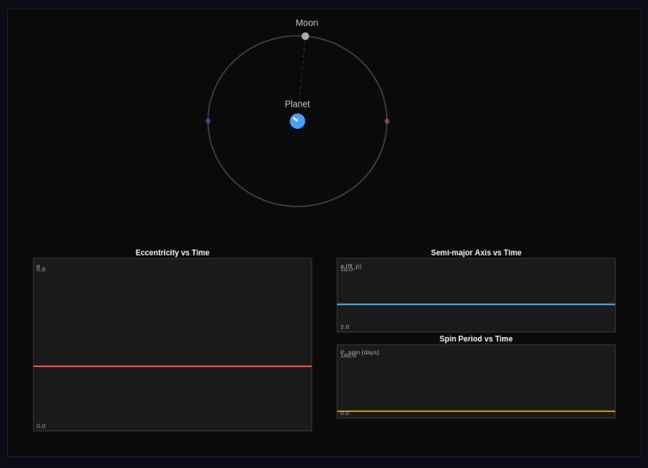Click the red marker on orbit's right side
The width and height of the screenshot is (648, 468).
[387, 121]
